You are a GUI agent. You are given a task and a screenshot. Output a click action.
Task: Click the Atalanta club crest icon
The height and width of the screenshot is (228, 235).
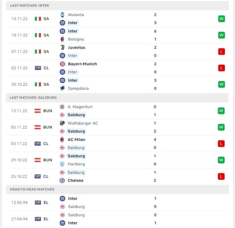click(62, 15)
